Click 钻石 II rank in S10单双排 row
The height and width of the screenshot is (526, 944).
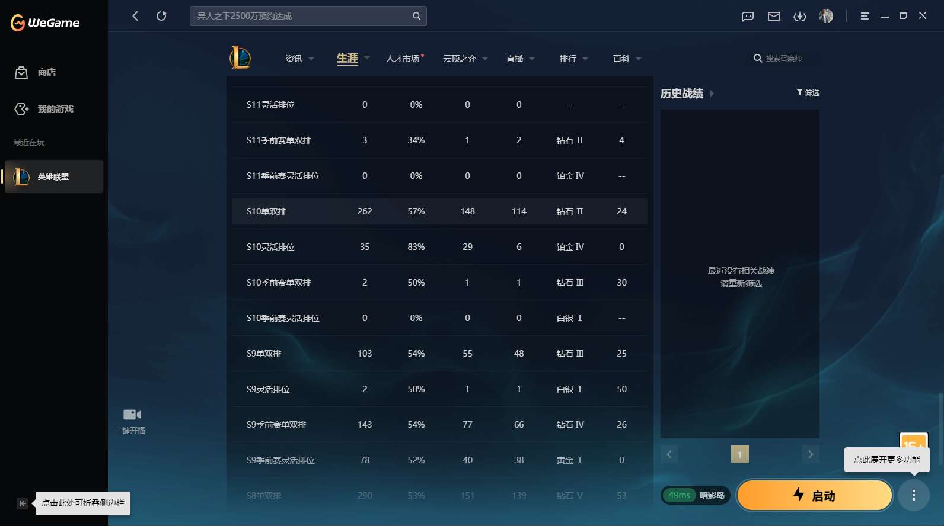tap(570, 211)
